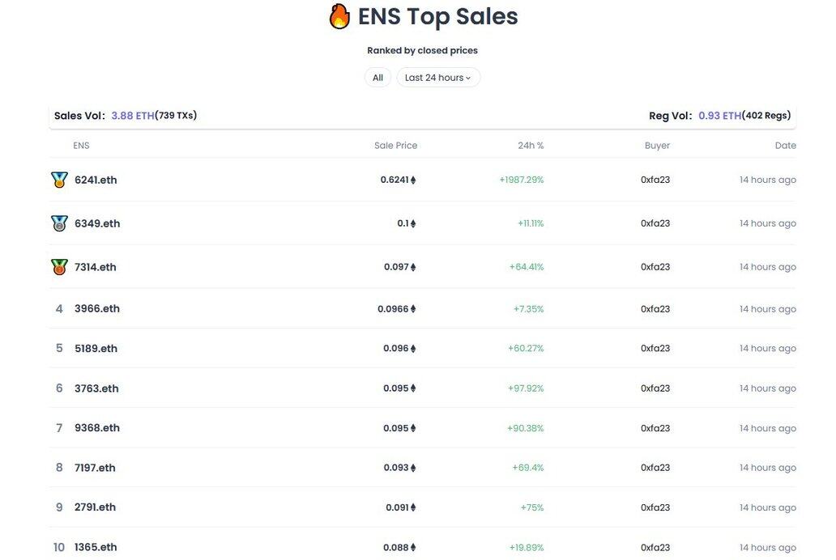Click the ETH symbol beside 0.088 sale price
The image size is (836, 560).
click(x=413, y=548)
